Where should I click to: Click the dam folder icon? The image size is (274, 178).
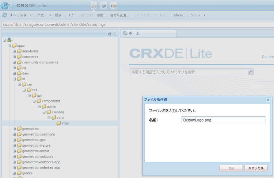point(19,73)
